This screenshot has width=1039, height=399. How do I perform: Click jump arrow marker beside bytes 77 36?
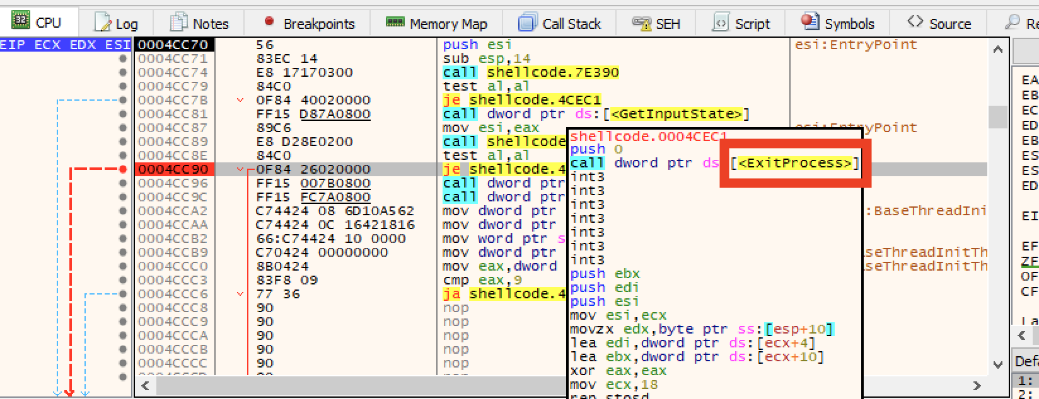pyautogui.click(x=240, y=294)
